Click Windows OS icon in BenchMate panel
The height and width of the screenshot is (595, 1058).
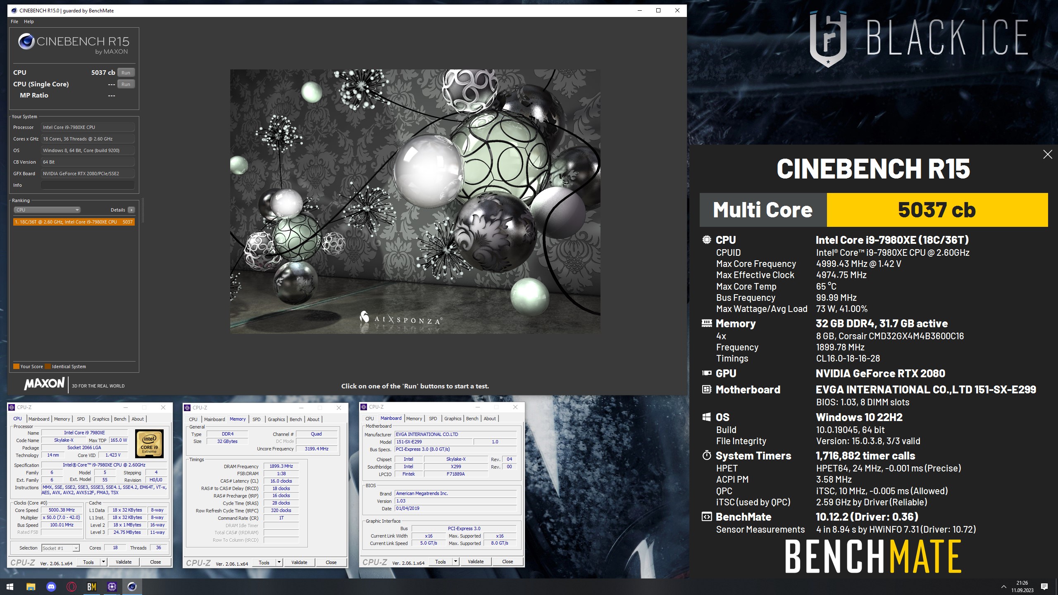707,417
